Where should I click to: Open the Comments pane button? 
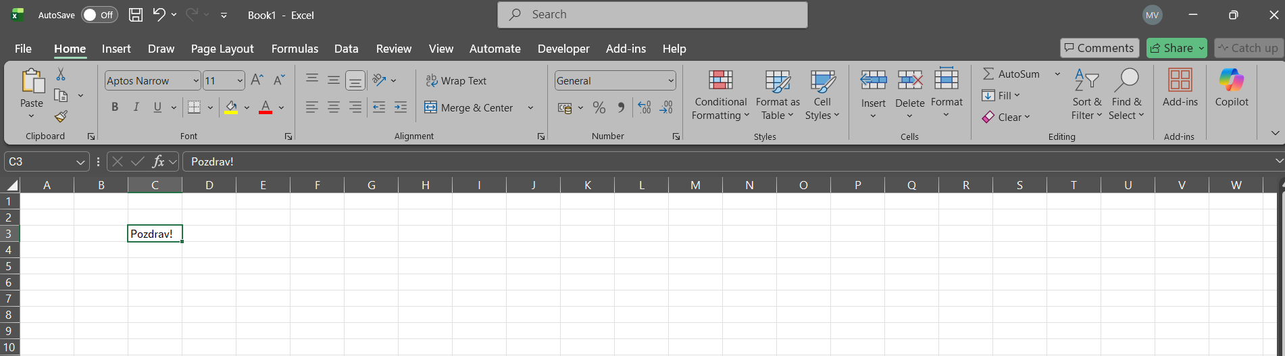point(1099,48)
